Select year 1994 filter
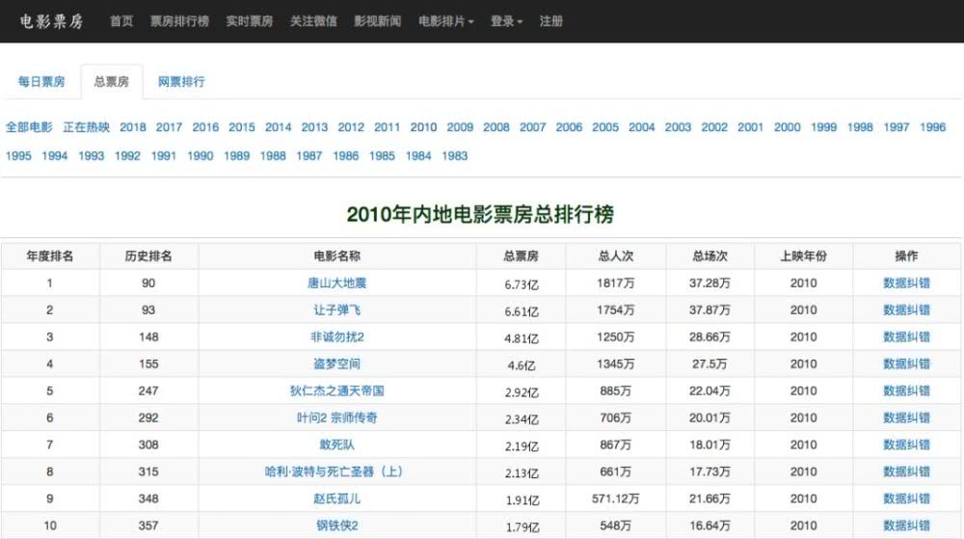Image resolution: width=964 pixels, height=539 pixels. 55,155
